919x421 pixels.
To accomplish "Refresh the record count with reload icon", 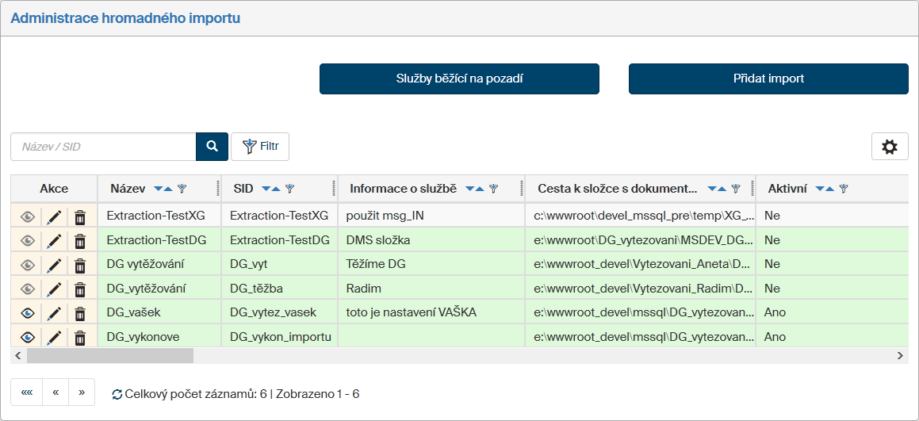I will (x=117, y=394).
